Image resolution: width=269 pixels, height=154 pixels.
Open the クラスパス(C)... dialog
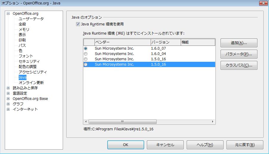239,65
